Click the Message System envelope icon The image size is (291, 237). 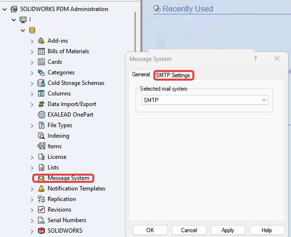pos(41,178)
